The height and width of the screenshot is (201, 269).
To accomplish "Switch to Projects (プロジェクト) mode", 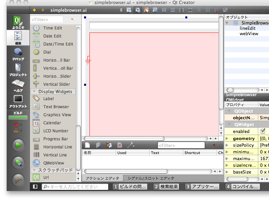I will (18, 69).
